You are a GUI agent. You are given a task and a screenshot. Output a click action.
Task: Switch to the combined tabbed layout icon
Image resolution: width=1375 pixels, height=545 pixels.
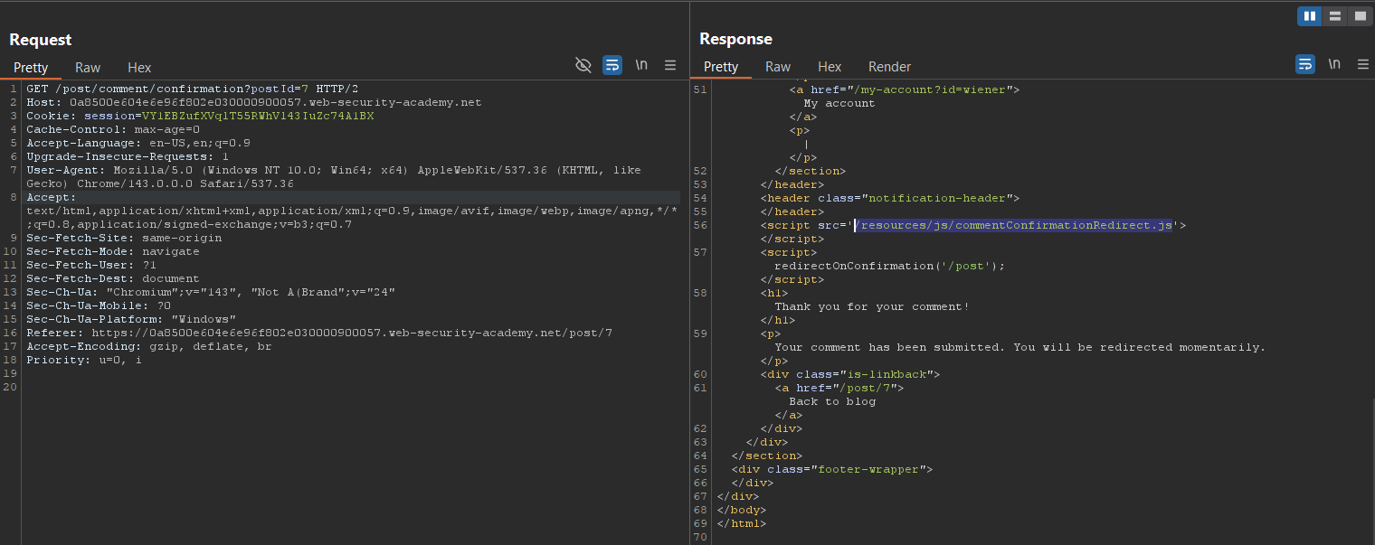1360,16
